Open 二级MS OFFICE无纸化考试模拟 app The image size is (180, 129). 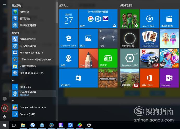pyautogui.click(x=32, y=60)
